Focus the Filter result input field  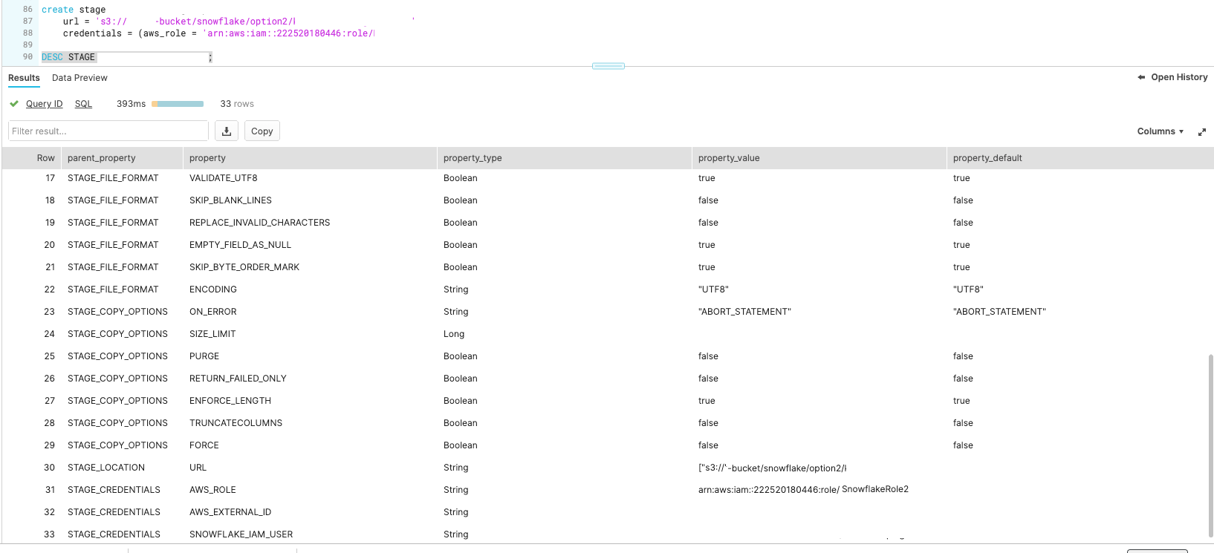(x=108, y=131)
